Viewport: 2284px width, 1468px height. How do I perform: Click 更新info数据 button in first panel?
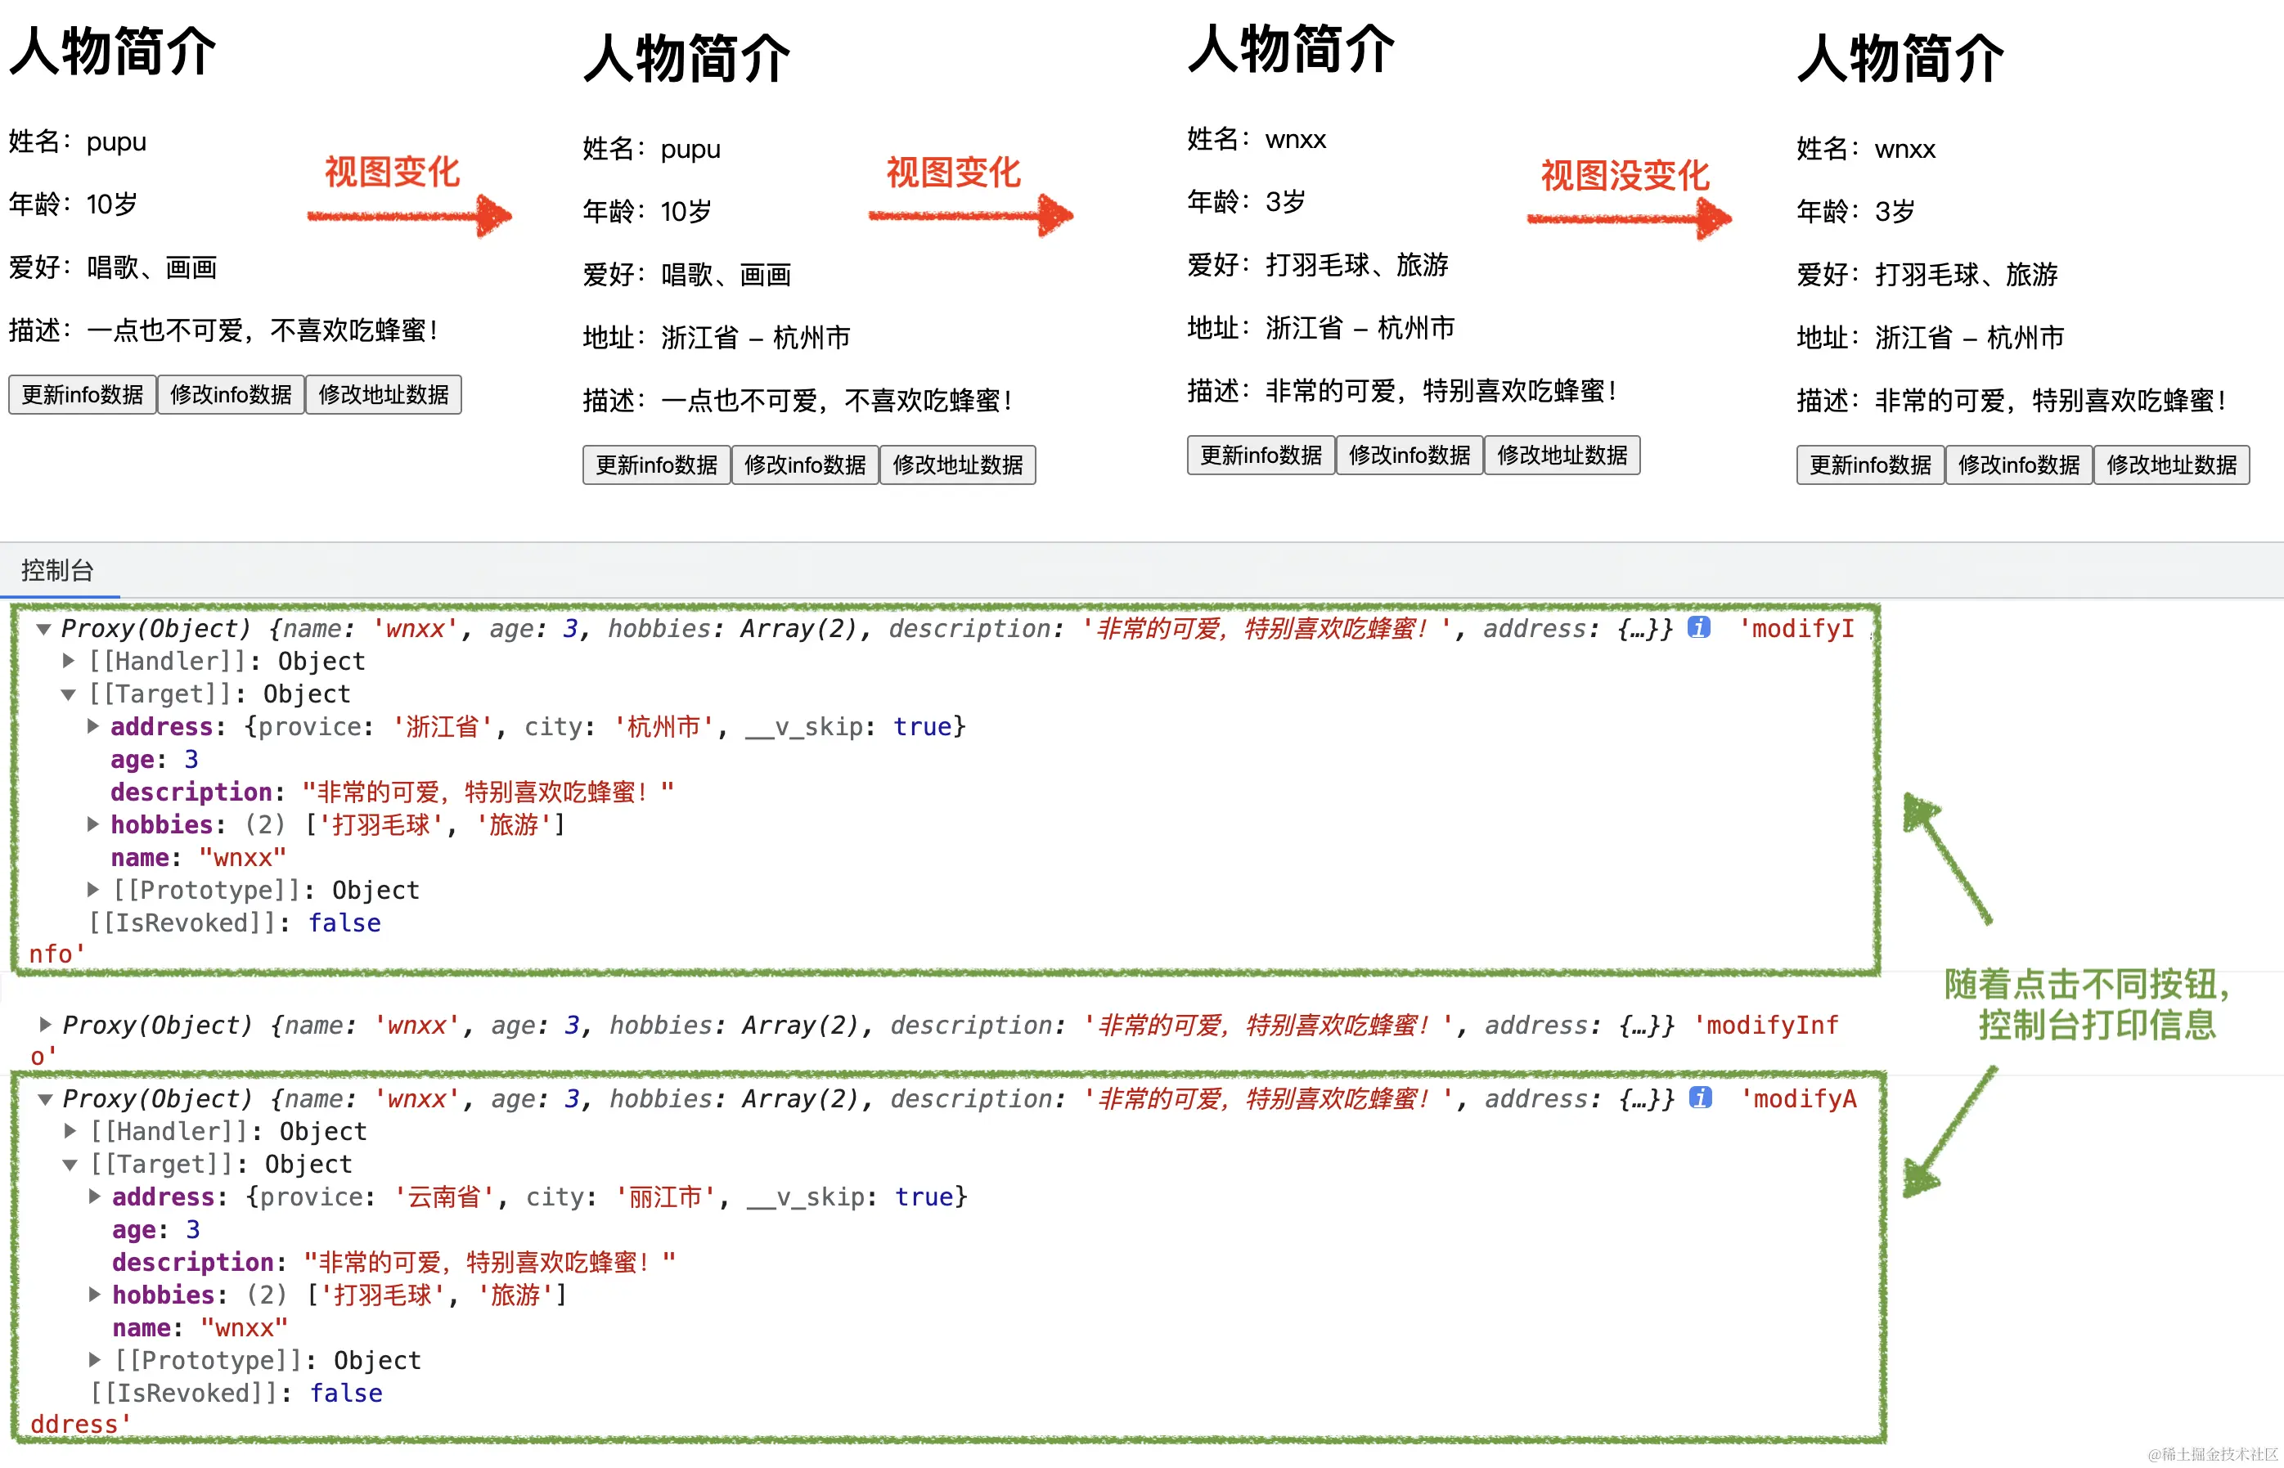[82, 395]
